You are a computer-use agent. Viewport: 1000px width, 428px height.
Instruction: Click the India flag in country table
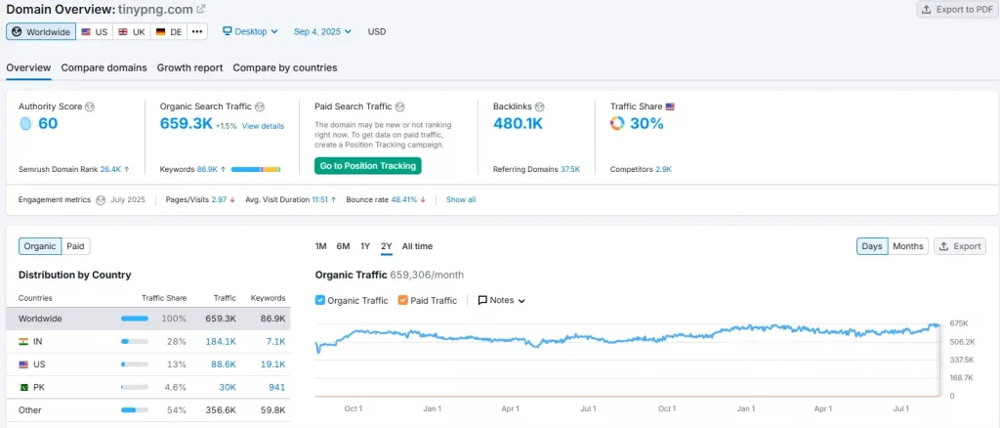tap(23, 342)
